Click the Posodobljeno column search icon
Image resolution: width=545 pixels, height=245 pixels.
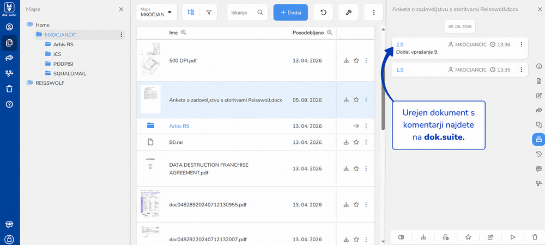(x=330, y=33)
